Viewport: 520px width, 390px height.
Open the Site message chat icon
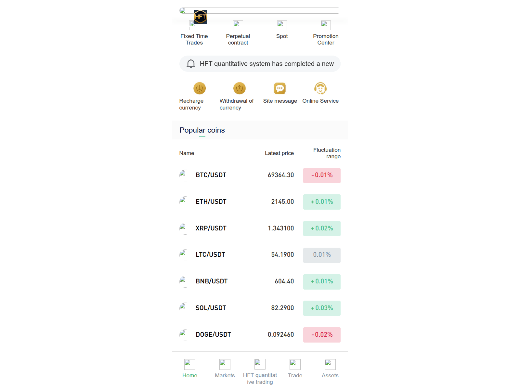(280, 88)
